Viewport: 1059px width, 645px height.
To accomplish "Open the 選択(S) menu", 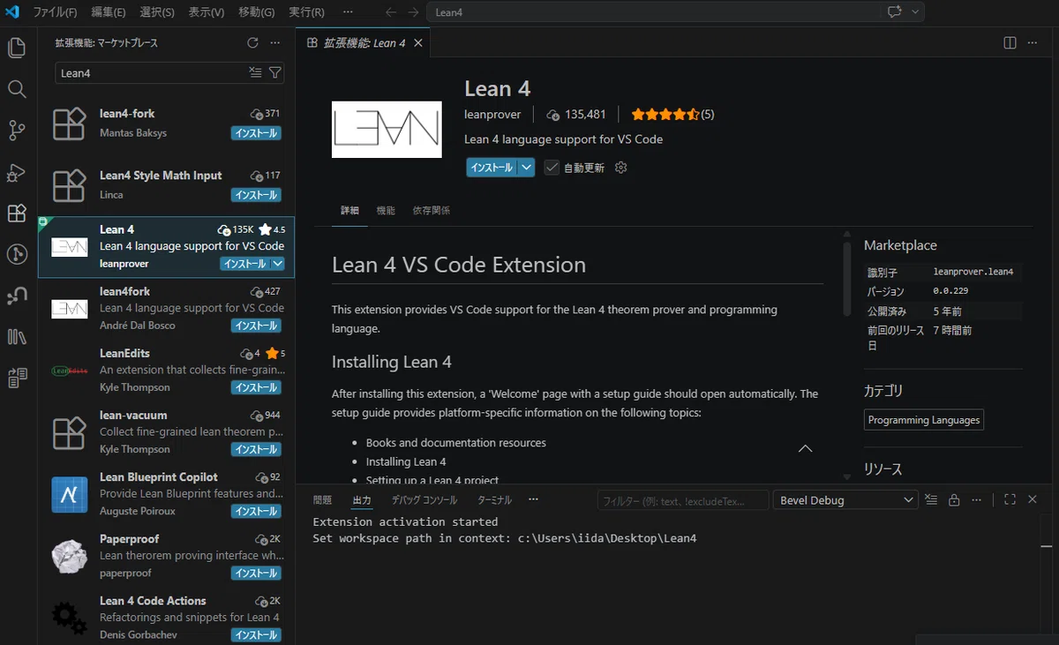I will [157, 12].
